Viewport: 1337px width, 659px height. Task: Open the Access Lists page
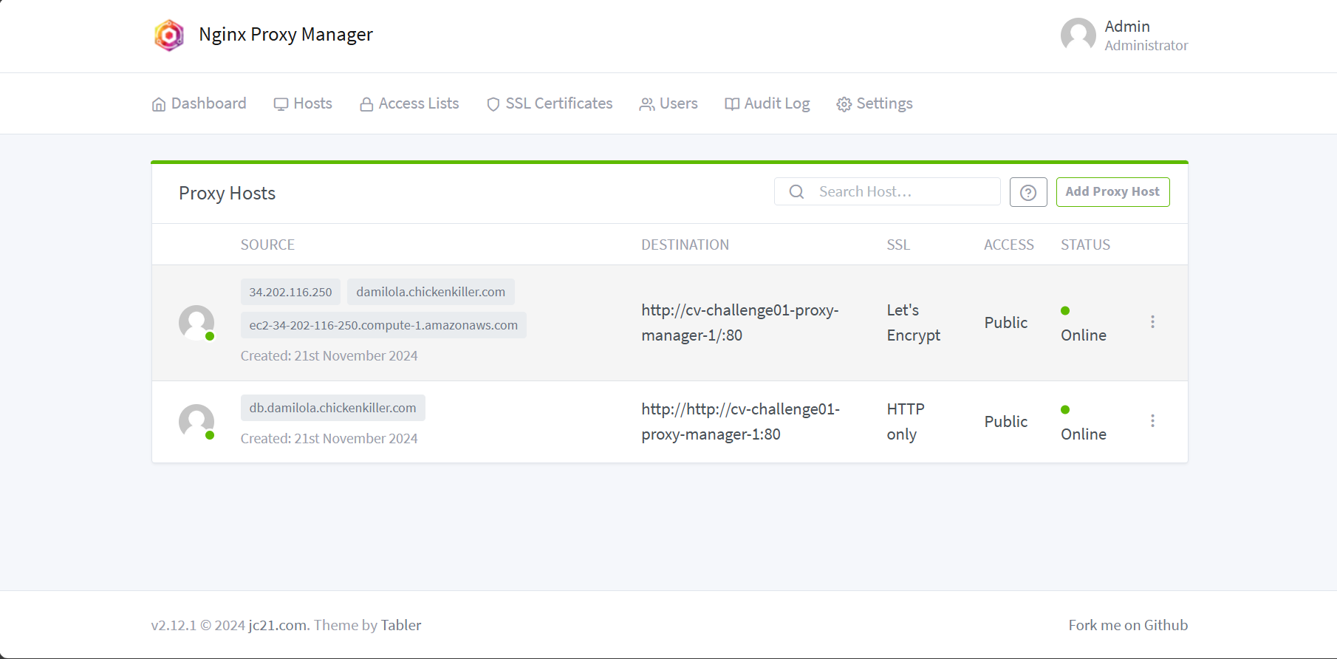tap(409, 103)
